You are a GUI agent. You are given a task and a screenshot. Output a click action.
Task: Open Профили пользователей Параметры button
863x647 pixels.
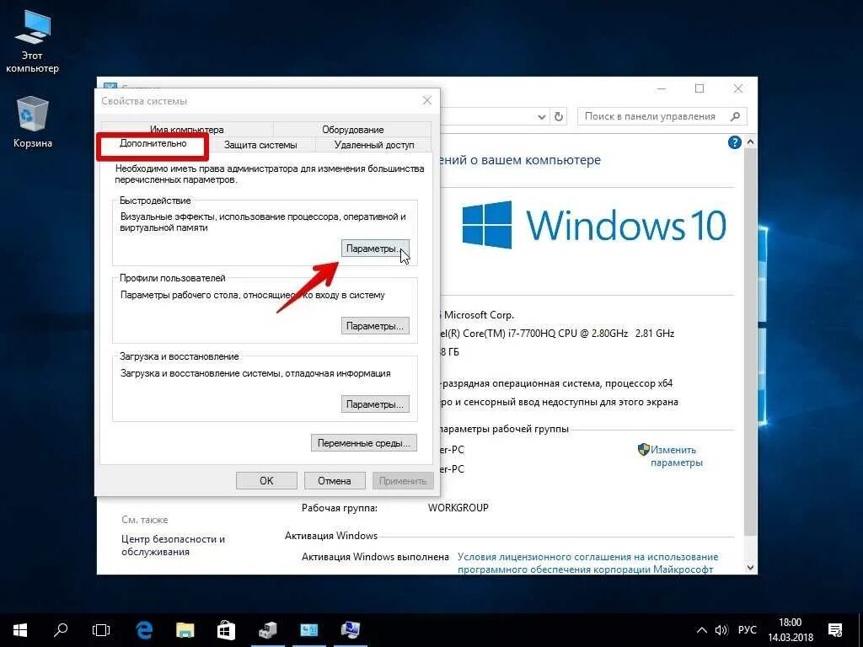pyautogui.click(x=375, y=326)
